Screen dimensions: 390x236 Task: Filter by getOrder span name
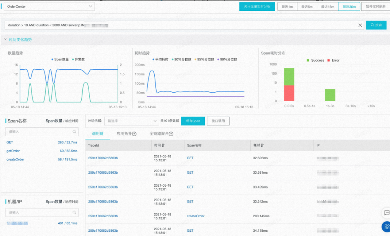click(x=13, y=151)
